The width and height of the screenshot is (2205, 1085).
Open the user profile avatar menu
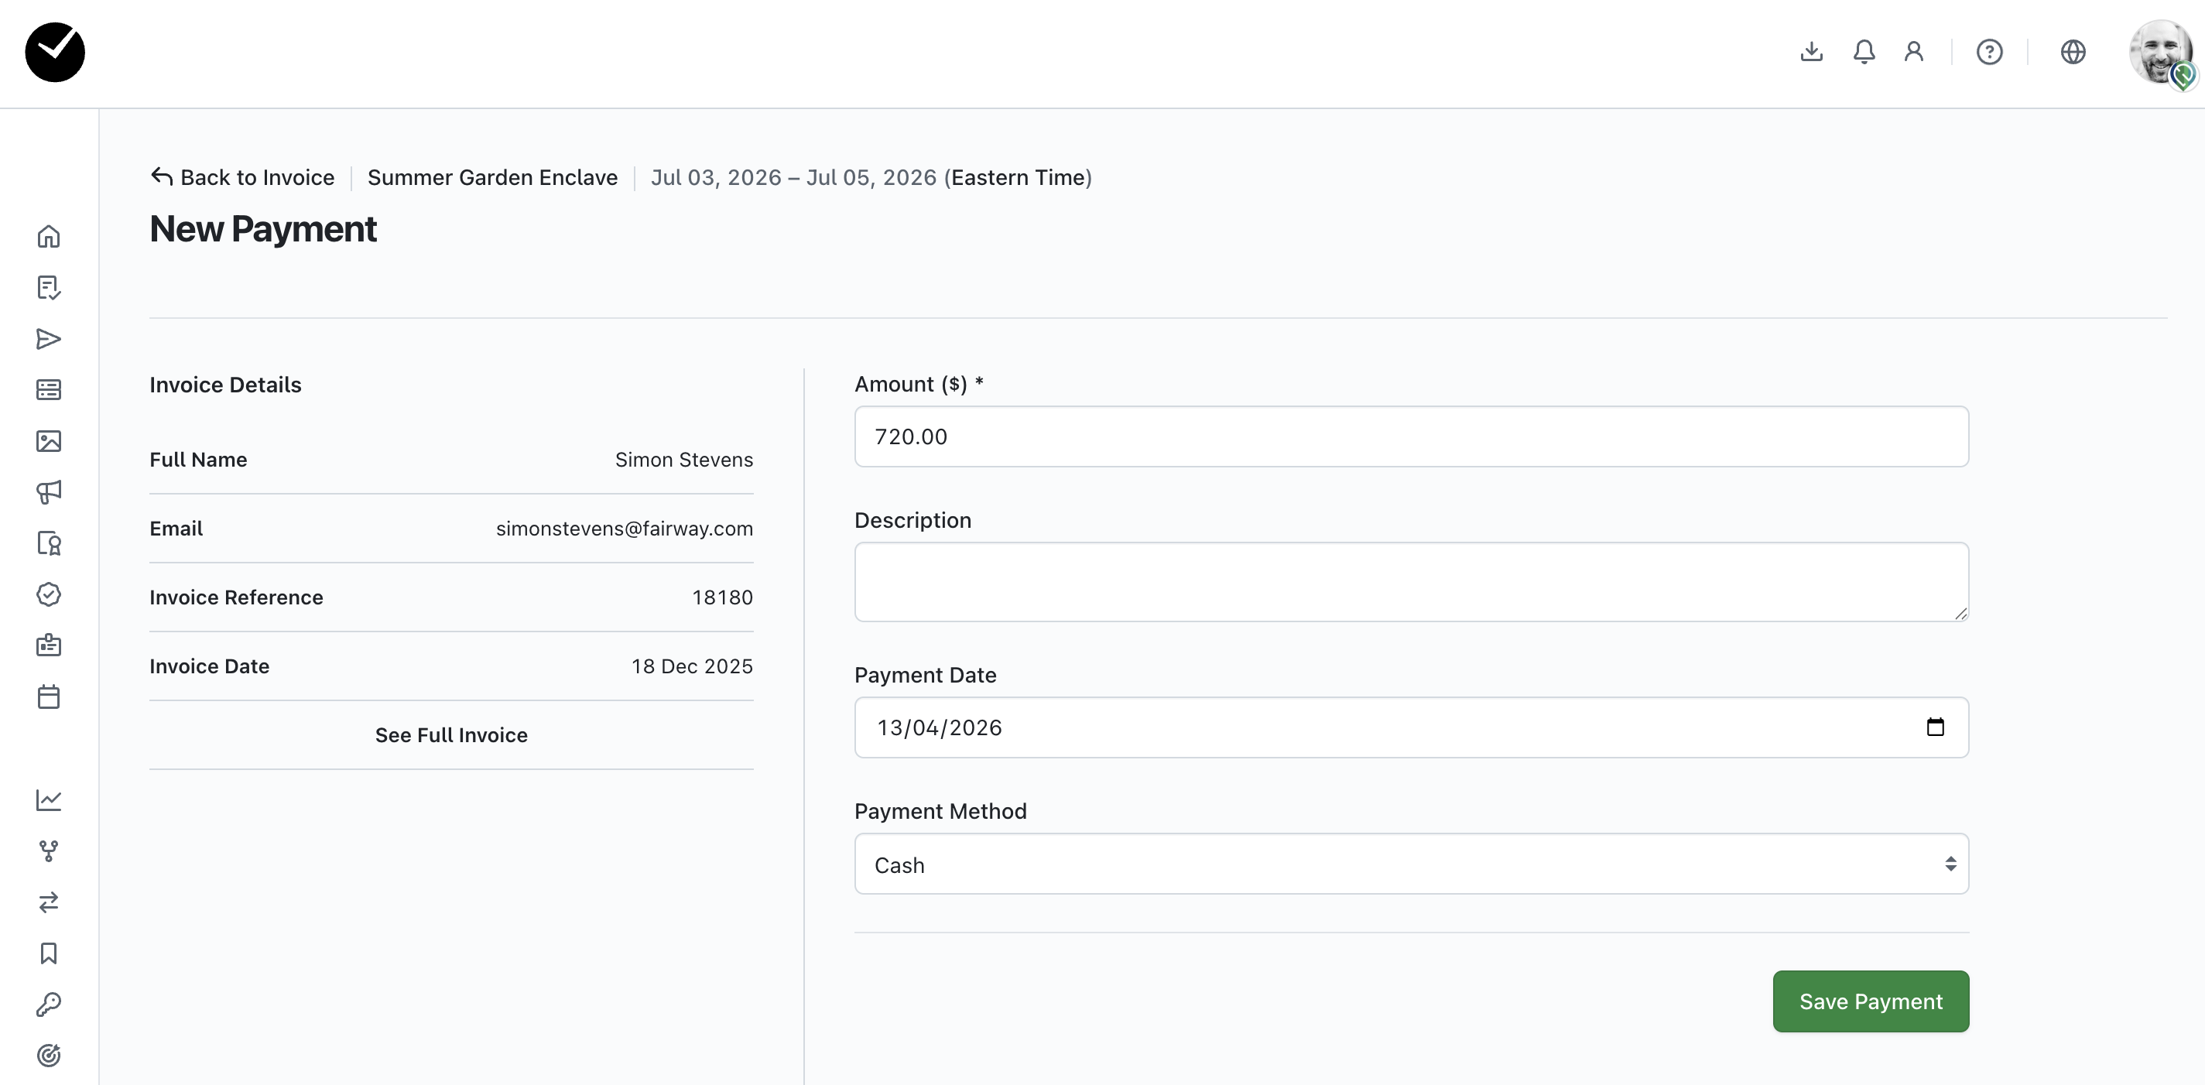tap(2159, 52)
